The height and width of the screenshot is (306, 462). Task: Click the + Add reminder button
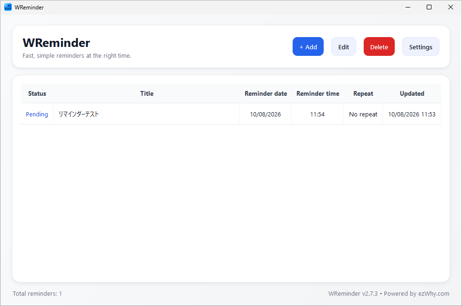click(308, 46)
